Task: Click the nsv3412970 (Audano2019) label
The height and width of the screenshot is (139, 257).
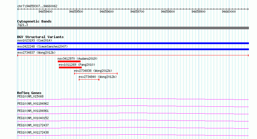Action: tap(77, 59)
